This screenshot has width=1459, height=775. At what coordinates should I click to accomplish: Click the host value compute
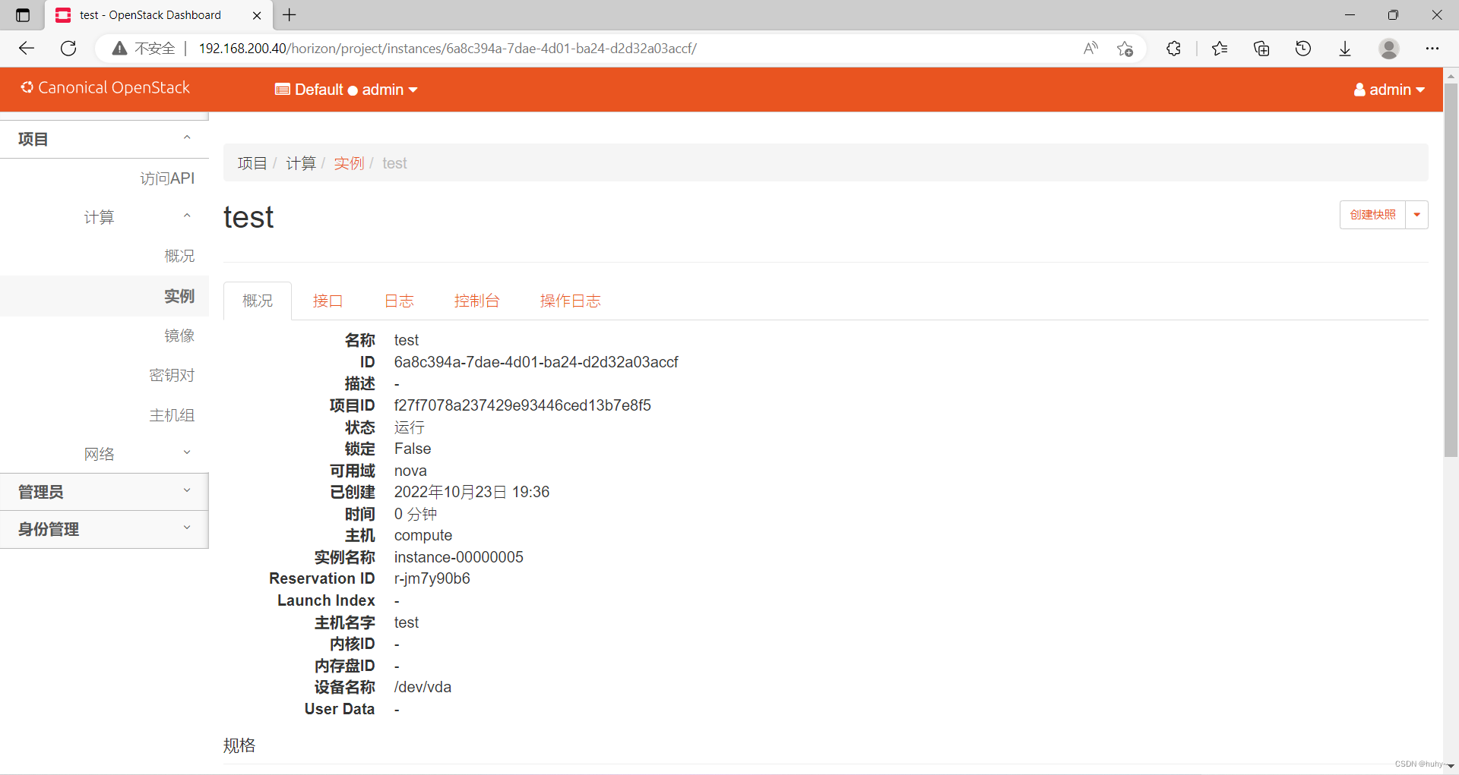pos(423,535)
